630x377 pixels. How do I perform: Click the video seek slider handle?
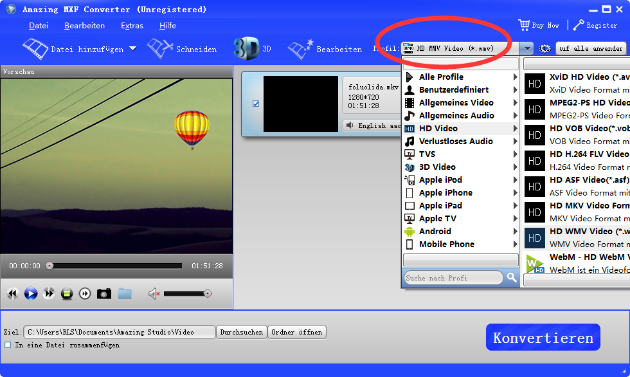[50, 266]
